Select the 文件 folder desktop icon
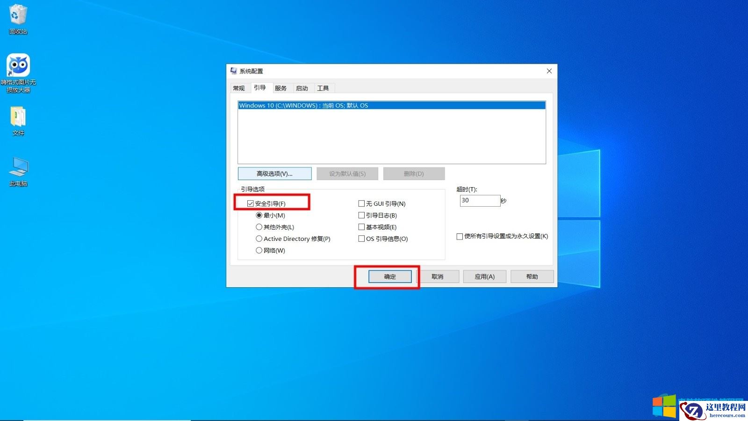The height and width of the screenshot is (421, 748). pos(18,121)
